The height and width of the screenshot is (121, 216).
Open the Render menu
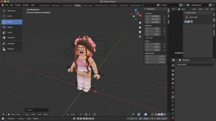pyautogui.click(x=18, y=5)
